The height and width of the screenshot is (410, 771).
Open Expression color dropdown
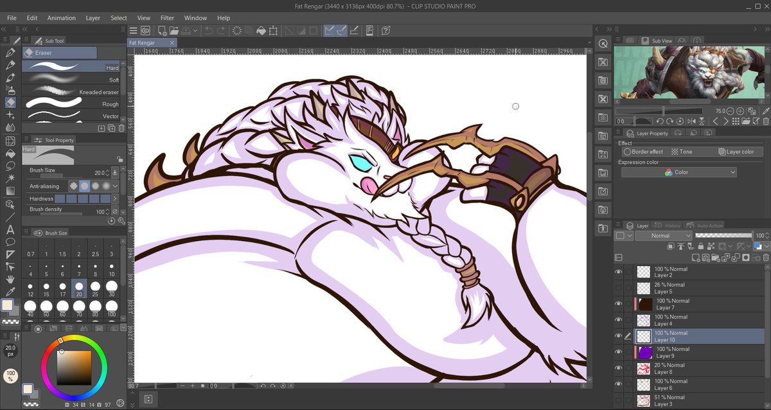click(x=678, y=172)
